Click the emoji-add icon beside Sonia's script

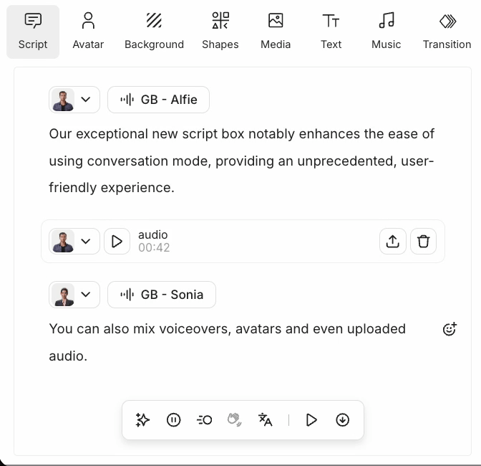tap(450, 329)
